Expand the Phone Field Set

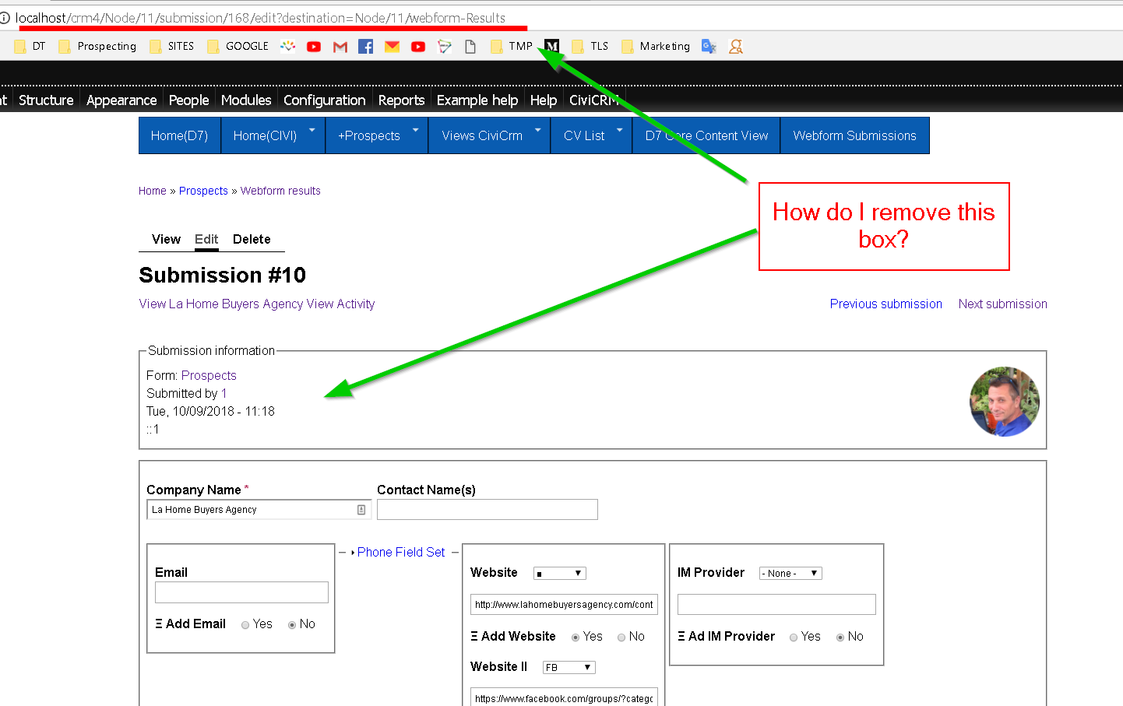(x=401, y=552)
